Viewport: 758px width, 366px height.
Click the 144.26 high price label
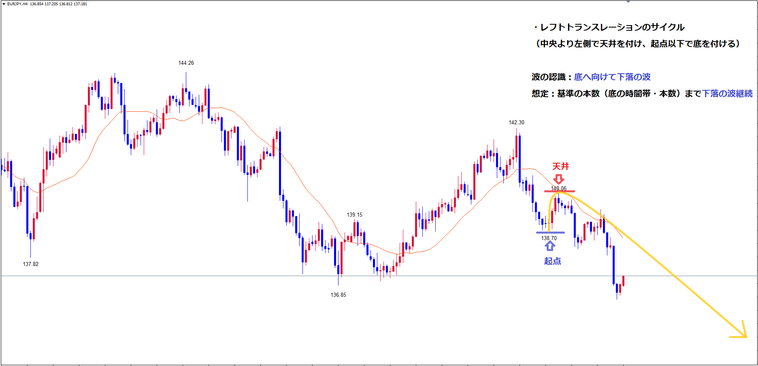point(186,63)
